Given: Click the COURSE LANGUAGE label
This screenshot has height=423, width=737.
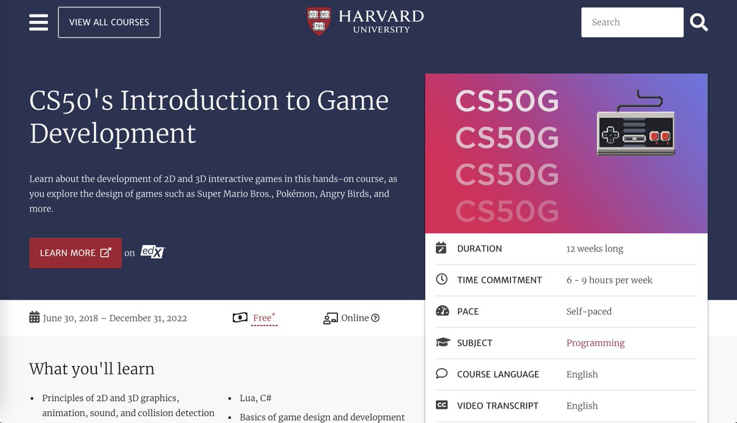Looking at the screenshot, I should click(x=498, y=374).
